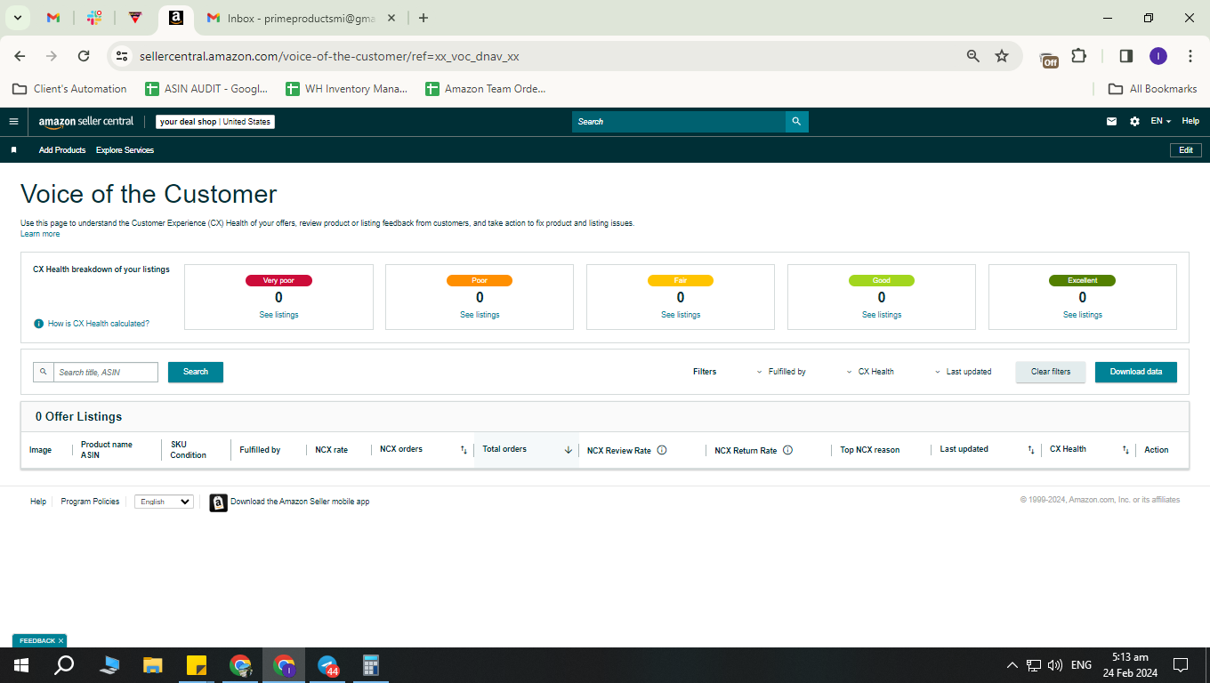Open the mail messages envelope icon
This screenshot has height=683, width=1210.
pyautogui.click(x=1111, y=122)
